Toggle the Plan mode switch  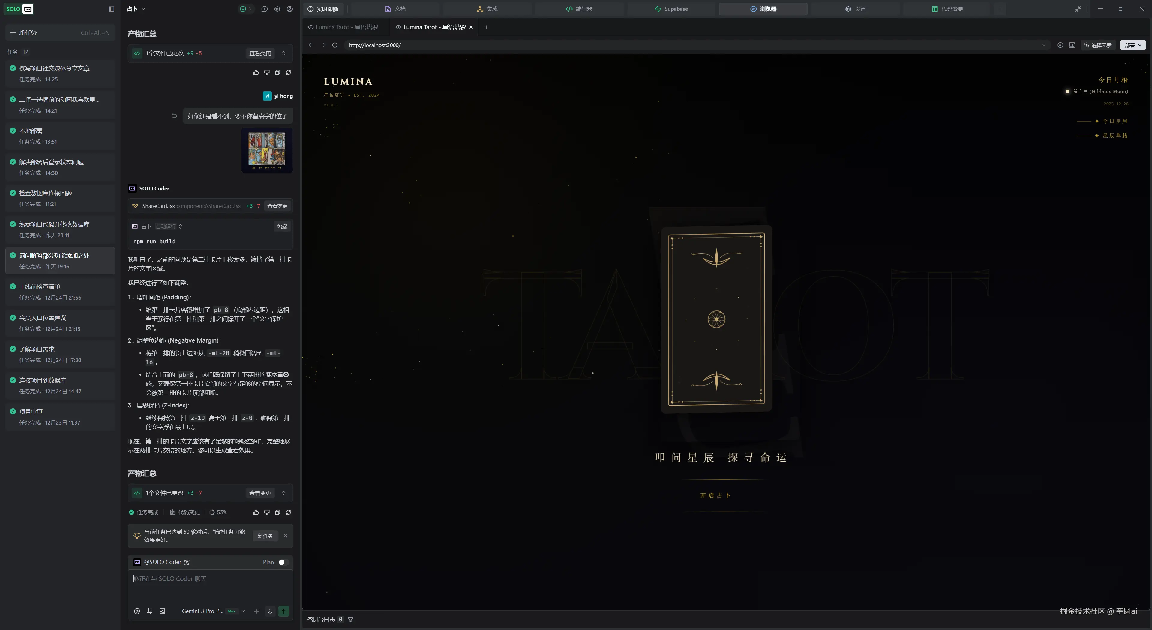point(283,562)
